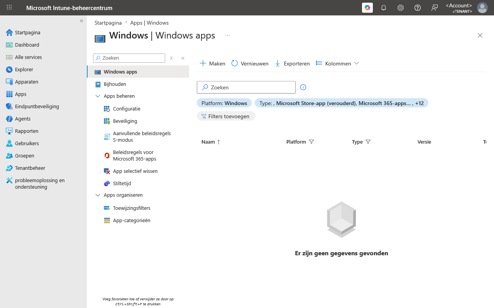Open the portal settings gear
The height and width of the screenshot is (308, 494).
tap(401, 8)
